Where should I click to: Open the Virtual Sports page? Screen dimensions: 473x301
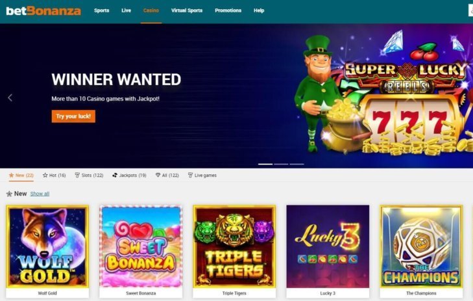[187, 10]
